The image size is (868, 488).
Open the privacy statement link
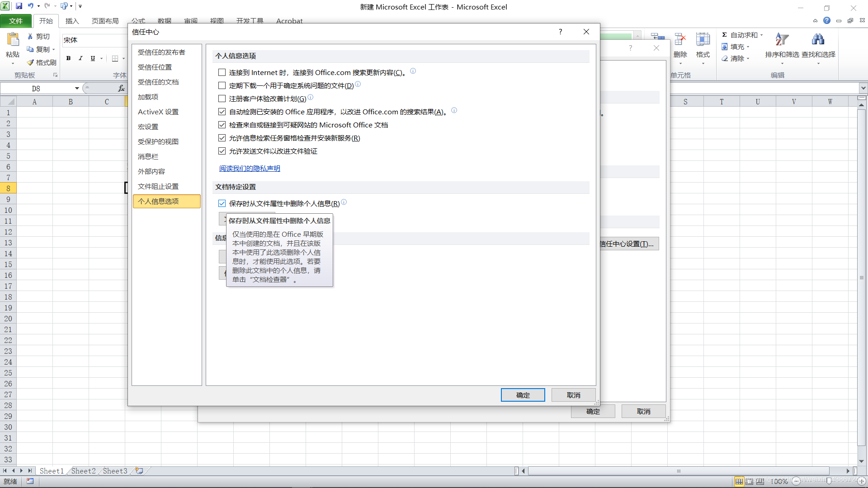tap(250, 168)
